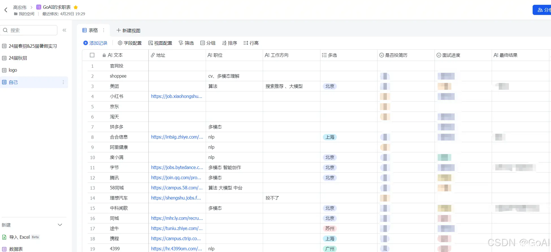Click into the 搜索 search field

[29, 30]
